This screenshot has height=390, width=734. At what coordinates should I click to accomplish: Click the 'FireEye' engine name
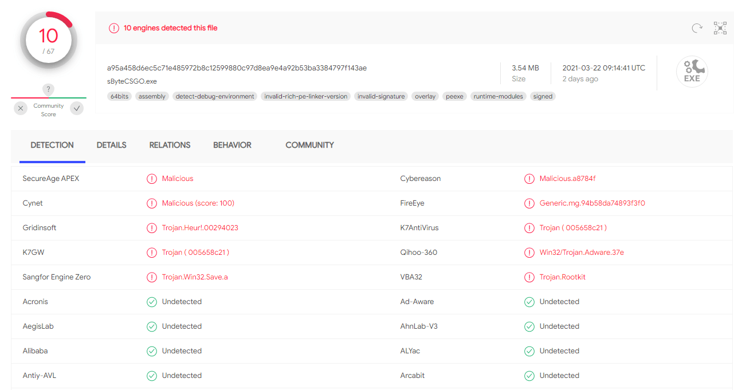coord(412,203)
